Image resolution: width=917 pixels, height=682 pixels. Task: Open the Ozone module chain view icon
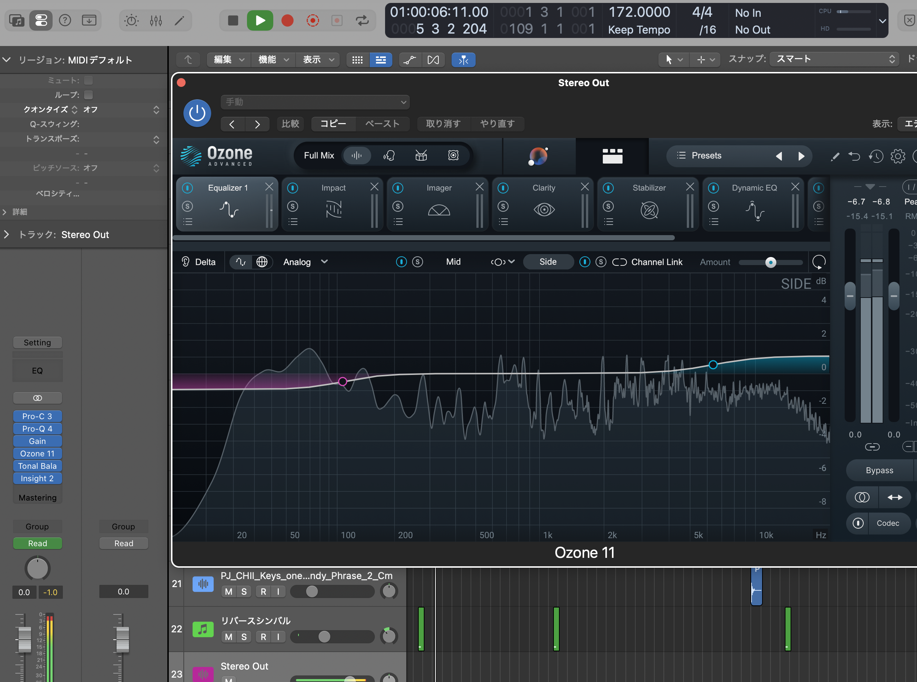[x=612, y=156]
